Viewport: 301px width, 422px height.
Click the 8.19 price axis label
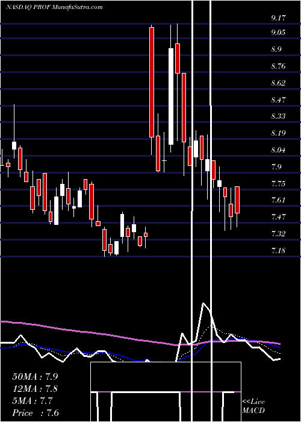[x=278, y=133]
